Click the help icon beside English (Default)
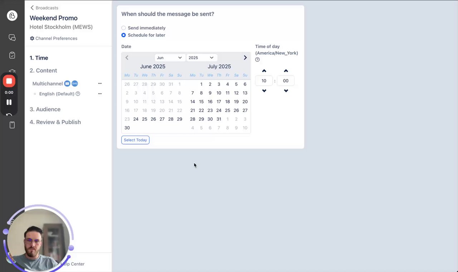This screenshot has height=272, width=458. pos(78,94)
